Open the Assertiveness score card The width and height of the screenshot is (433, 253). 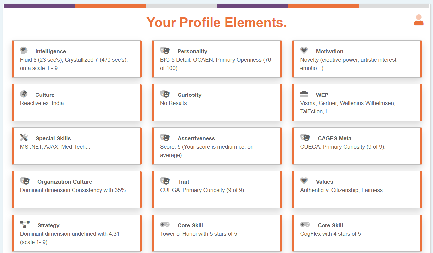(x=216, y=146)
